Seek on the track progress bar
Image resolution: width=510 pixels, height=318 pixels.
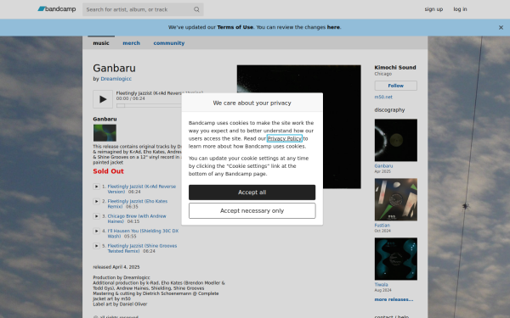150,105
